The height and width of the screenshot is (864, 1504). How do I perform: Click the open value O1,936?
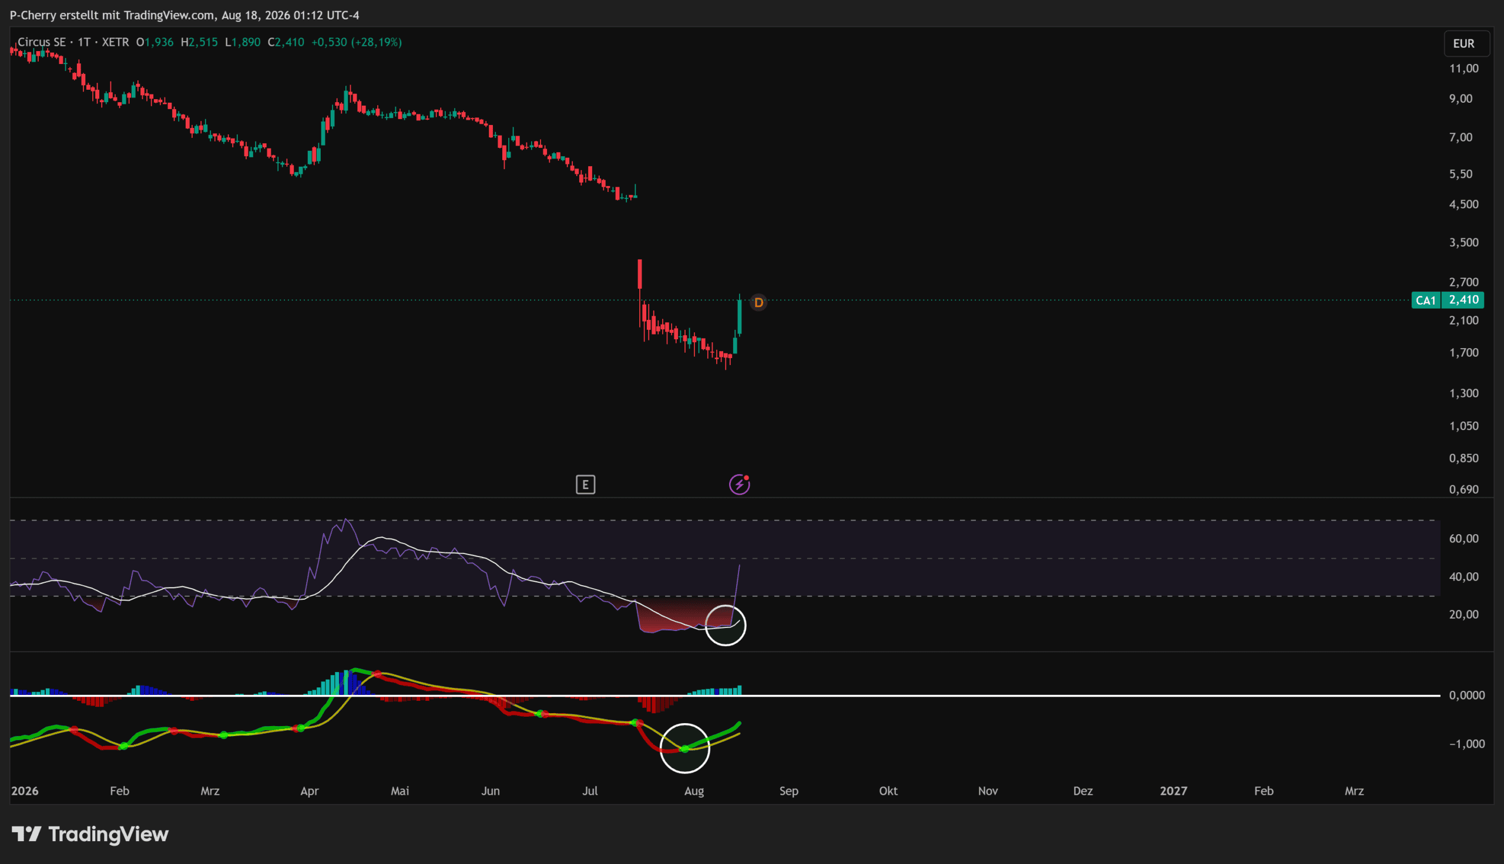[x=155, y=42]
